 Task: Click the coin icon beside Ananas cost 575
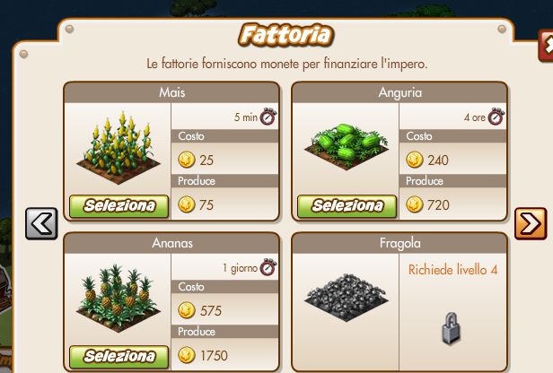(187, 310)
